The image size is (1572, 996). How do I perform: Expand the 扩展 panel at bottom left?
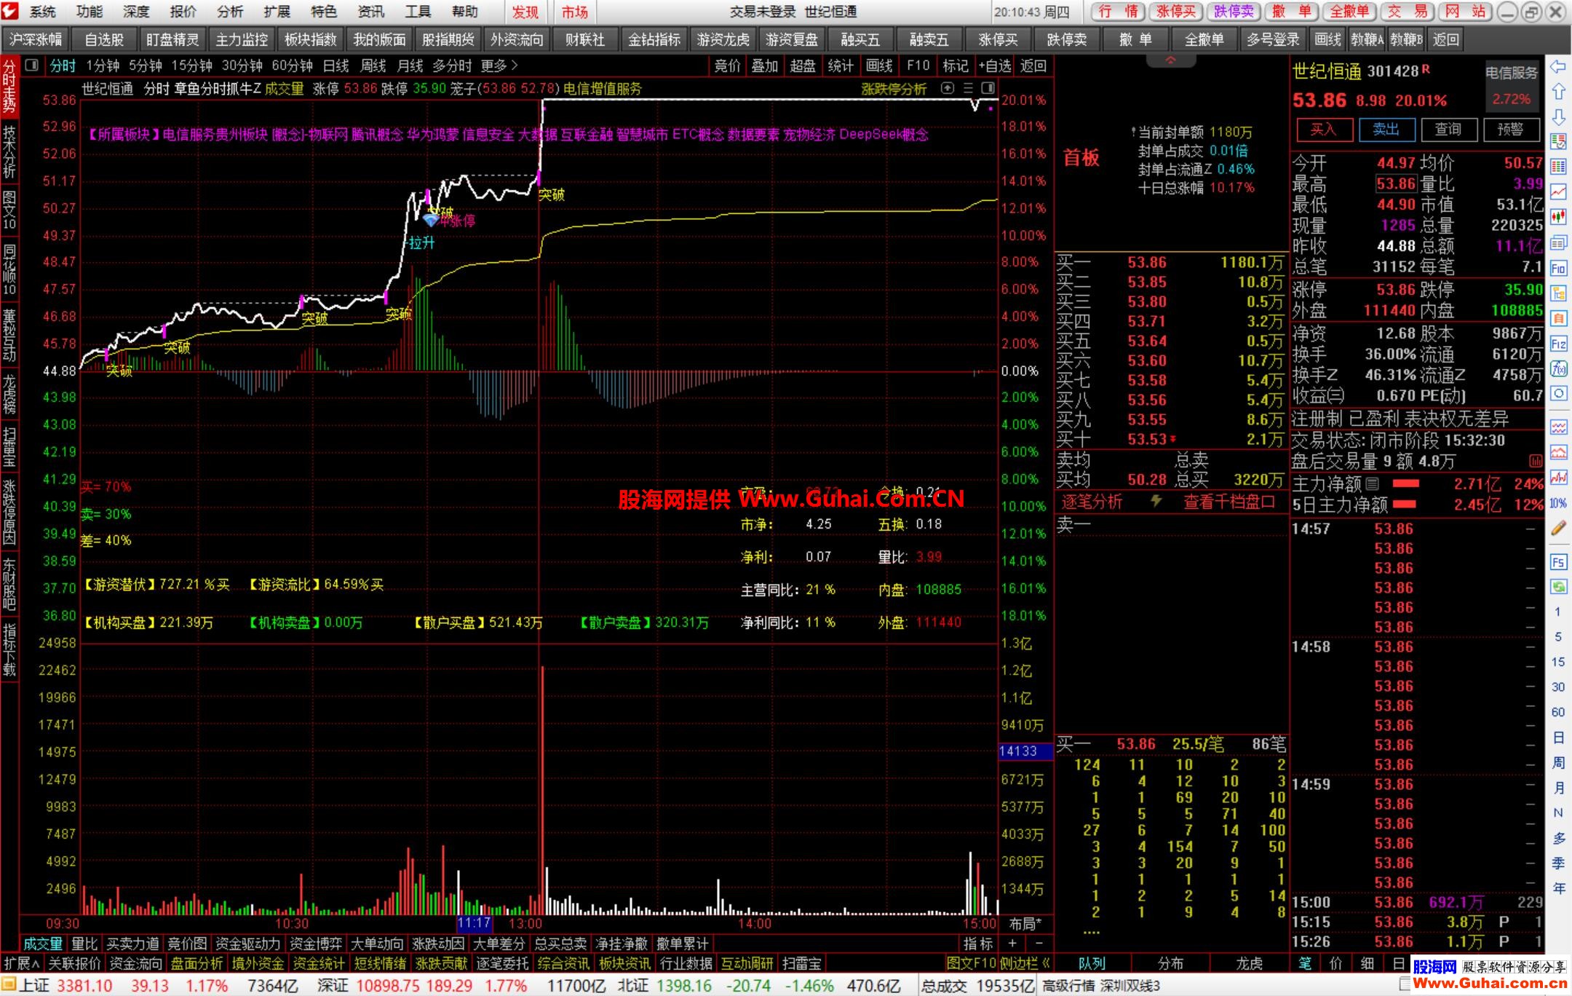pos(22,963)
